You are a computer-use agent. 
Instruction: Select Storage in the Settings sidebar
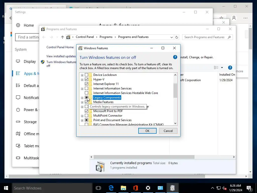tap(30, 122)
